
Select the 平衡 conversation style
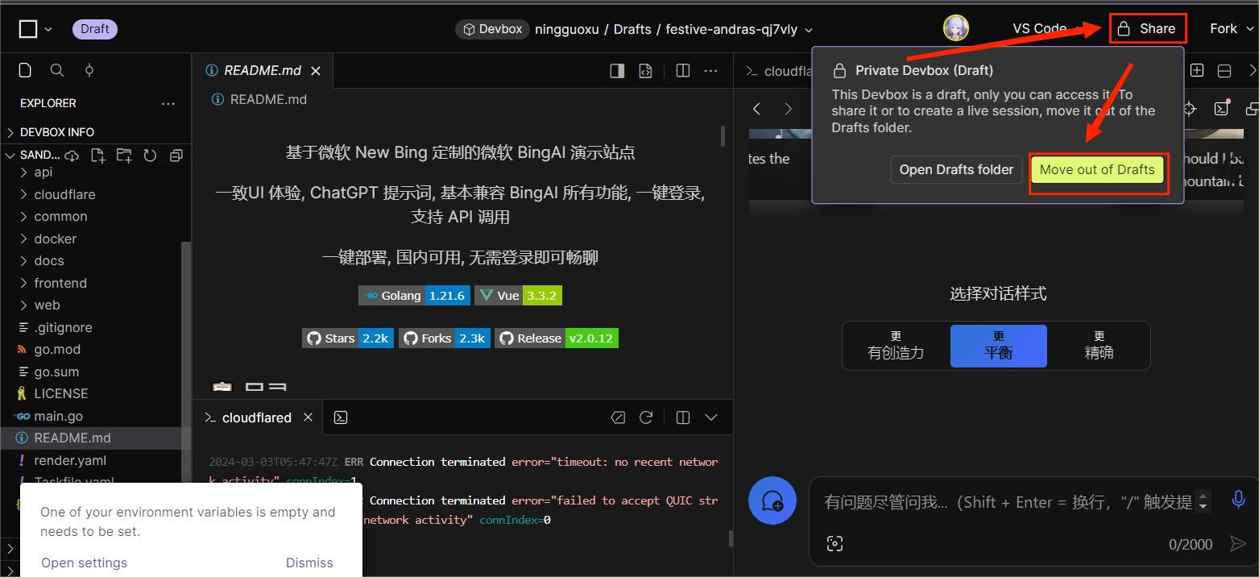point(998,346)
